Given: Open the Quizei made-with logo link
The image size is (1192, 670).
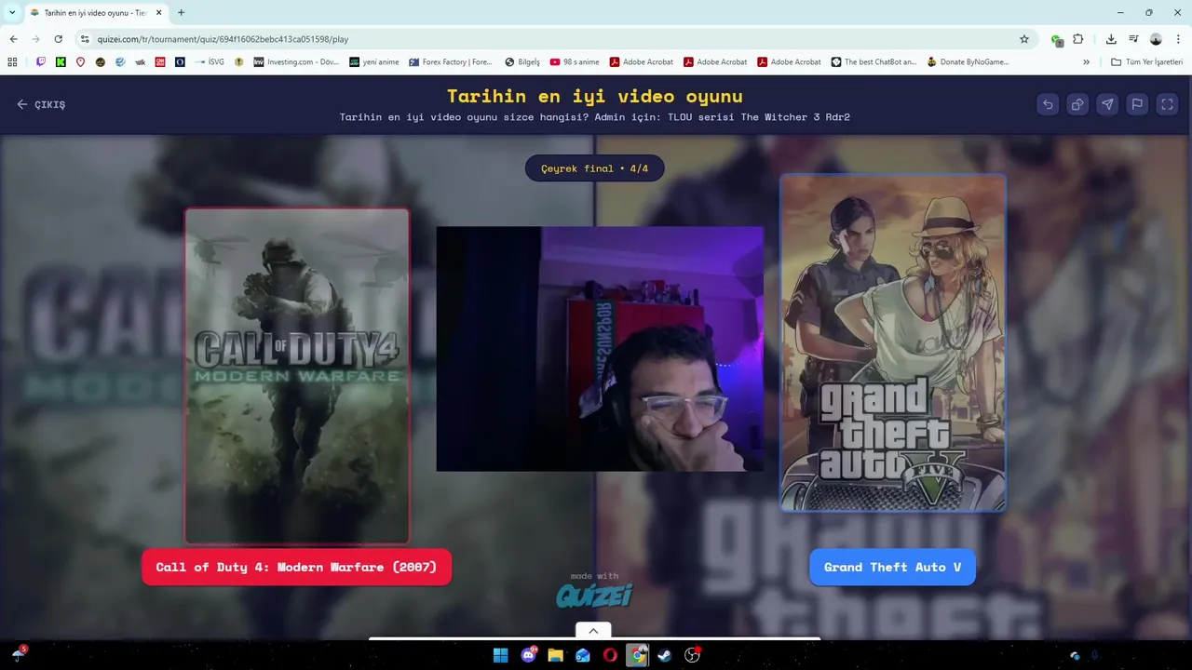Looking at the screenshot, I should point(594,590).
